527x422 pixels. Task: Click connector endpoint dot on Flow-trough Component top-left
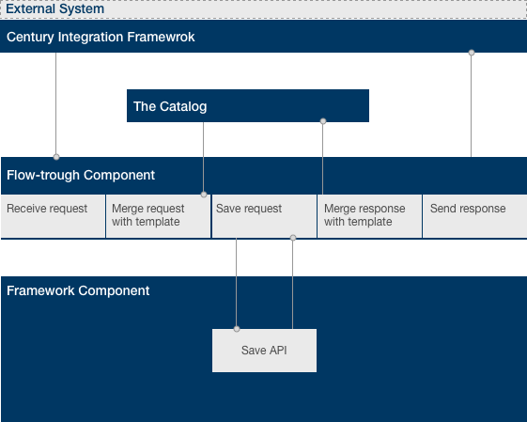56,157
